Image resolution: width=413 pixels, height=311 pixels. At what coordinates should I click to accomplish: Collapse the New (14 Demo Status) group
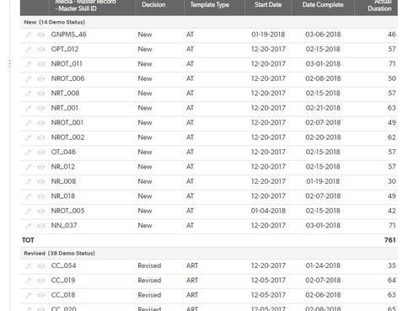[54, 22]
